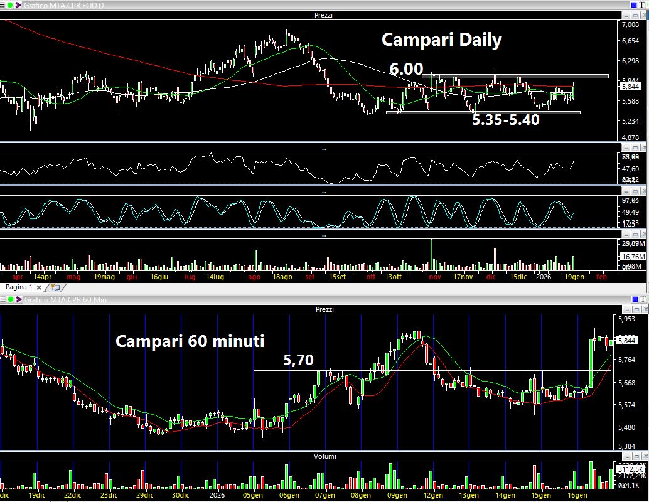The height and width of the screenshot is (502, 649).
Task: Click divider above the daily RSI panel
Action: tap(324, 149)
